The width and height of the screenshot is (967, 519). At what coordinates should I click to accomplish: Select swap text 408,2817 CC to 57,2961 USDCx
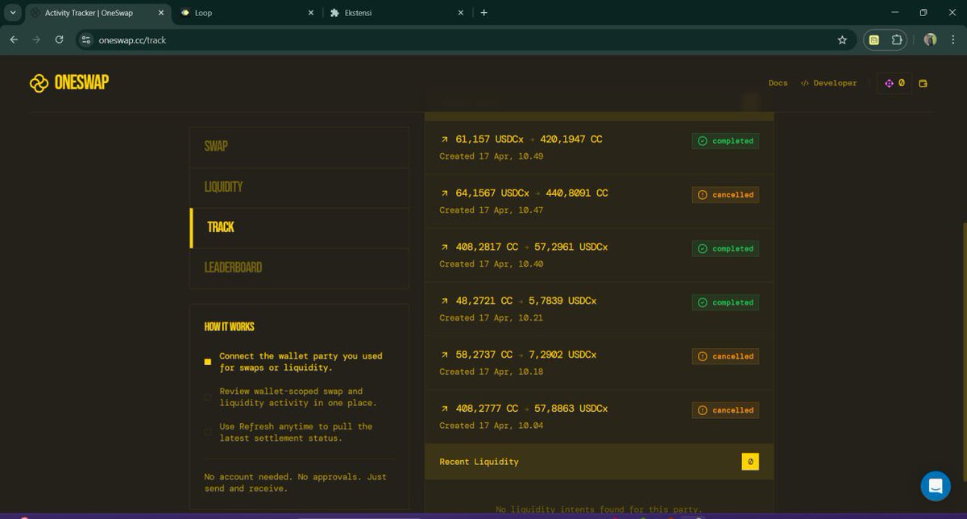[532, 247]
